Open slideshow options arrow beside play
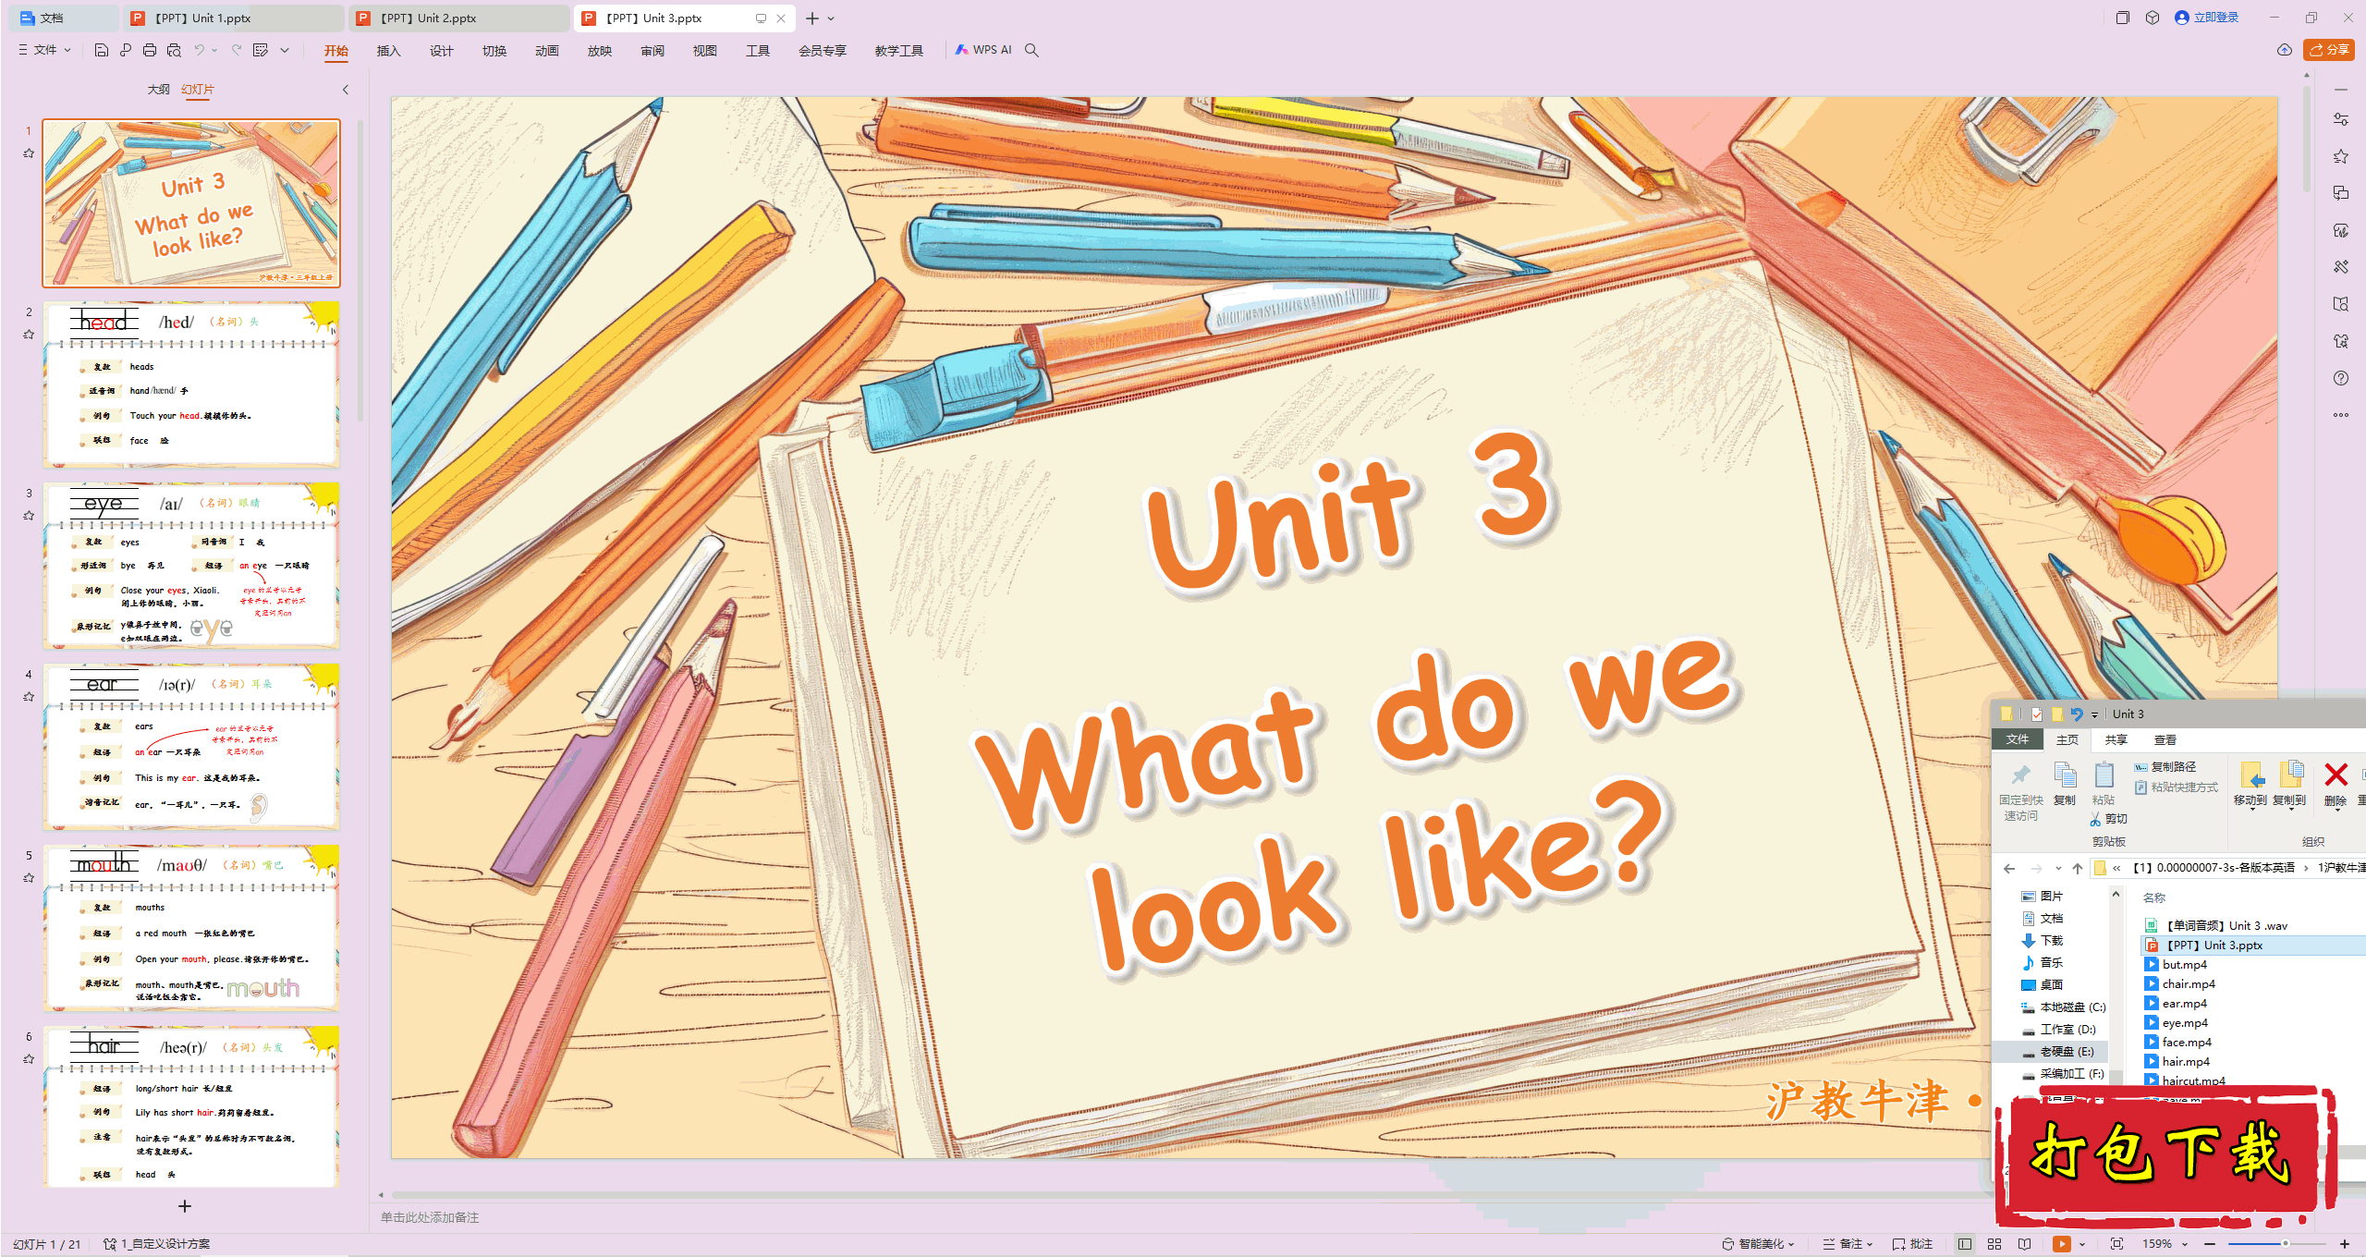The image size is (2366, 1257). 2082,1244
